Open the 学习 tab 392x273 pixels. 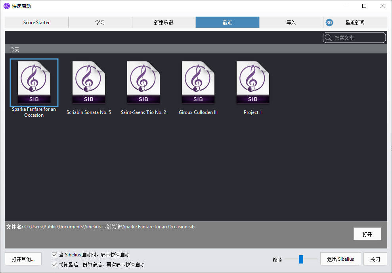click(x=100, y=22)
